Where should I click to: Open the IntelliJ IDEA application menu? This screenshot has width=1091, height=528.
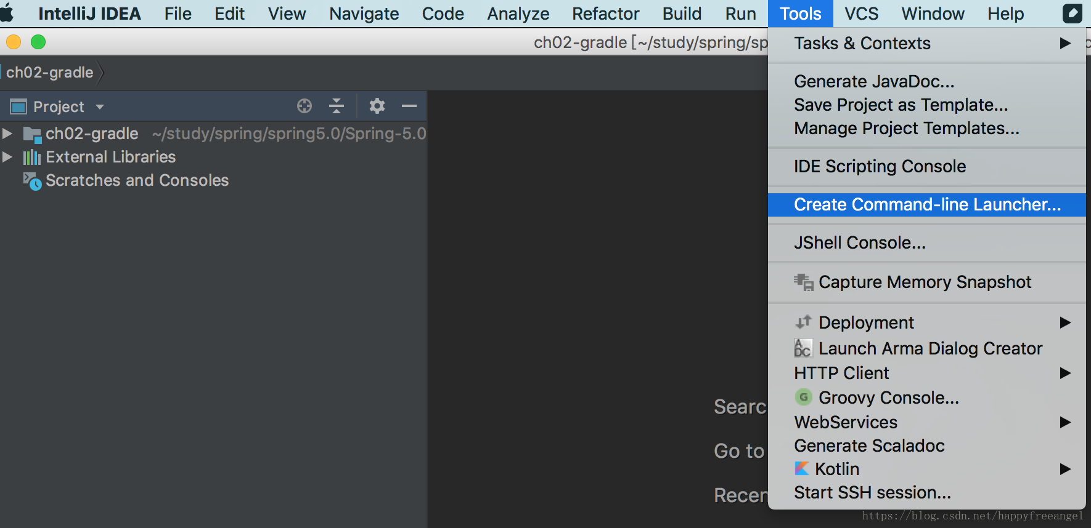pyautogui.click(x=89, y=14)
